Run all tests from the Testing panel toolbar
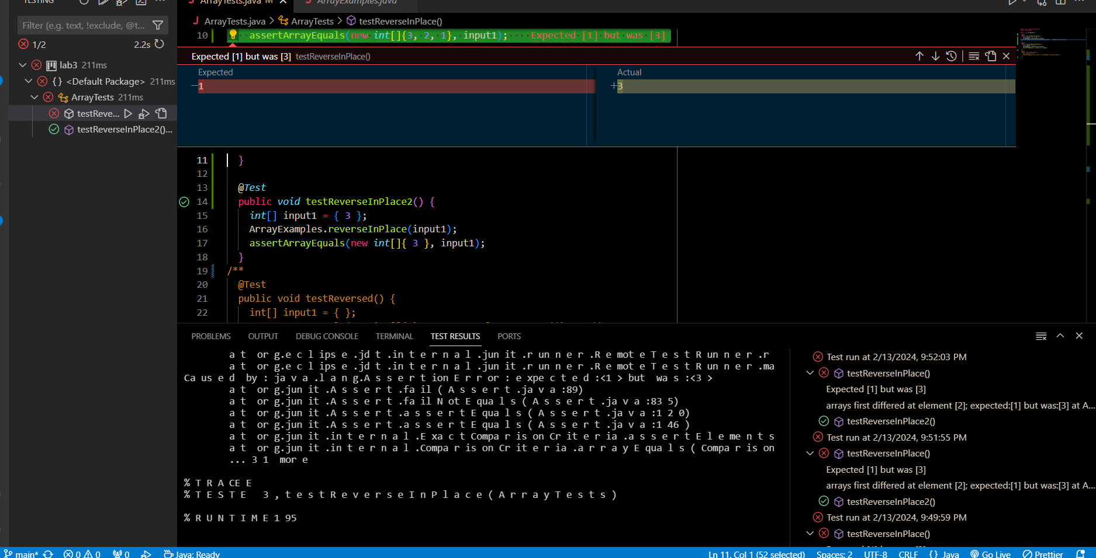1096x558 pixels. click(x=104, y=2)
